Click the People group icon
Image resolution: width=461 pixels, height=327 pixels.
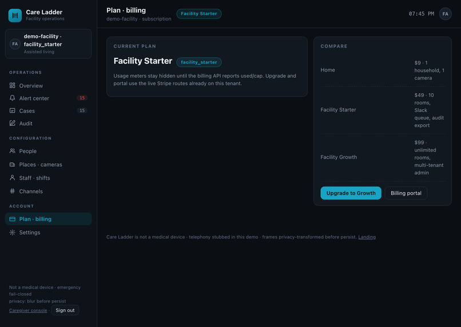point(13,151)
